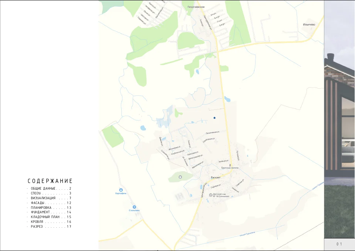This screenshot has width=355, height=251.
Task: Click the Садовая ул. street label
Action: pos(216,186)
